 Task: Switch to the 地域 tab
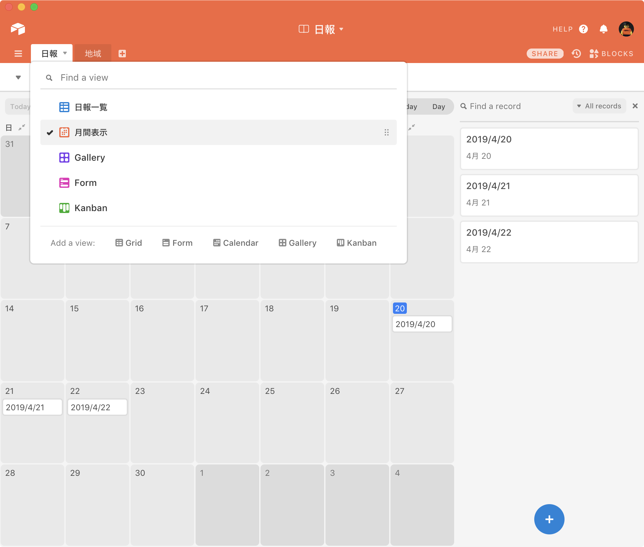[92, 53]
